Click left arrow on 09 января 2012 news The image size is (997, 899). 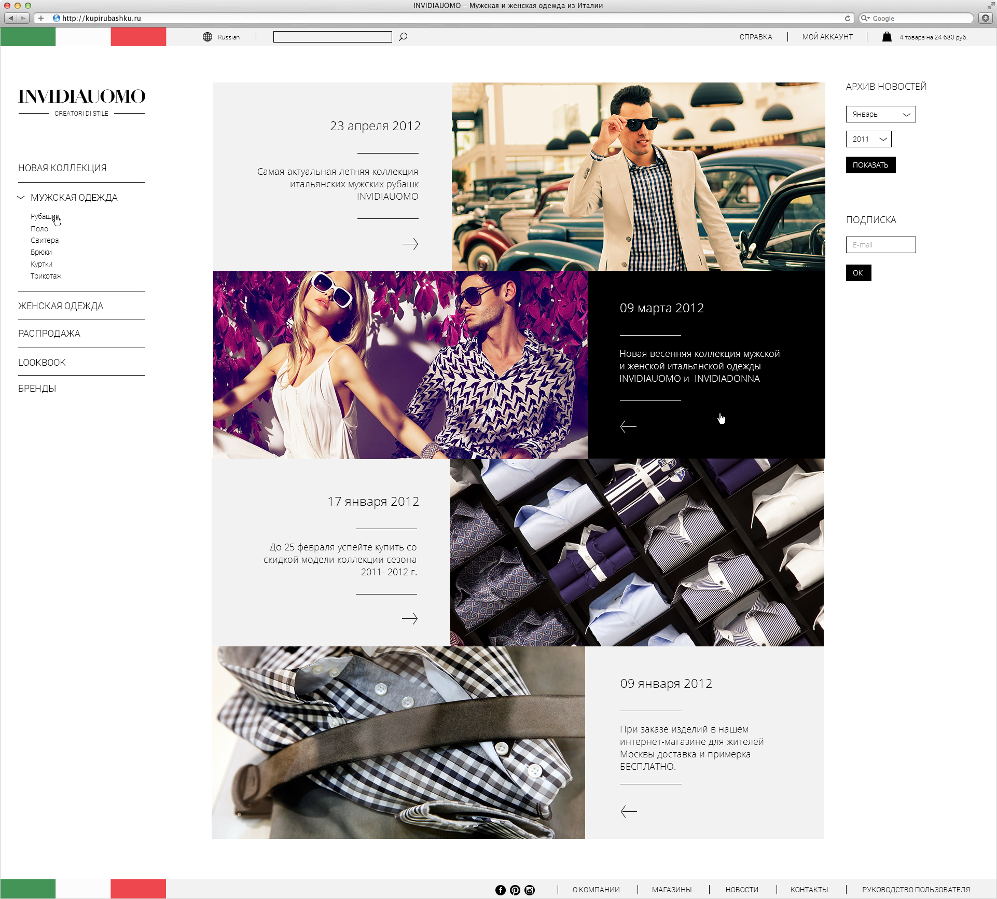(x=629, y=811)
